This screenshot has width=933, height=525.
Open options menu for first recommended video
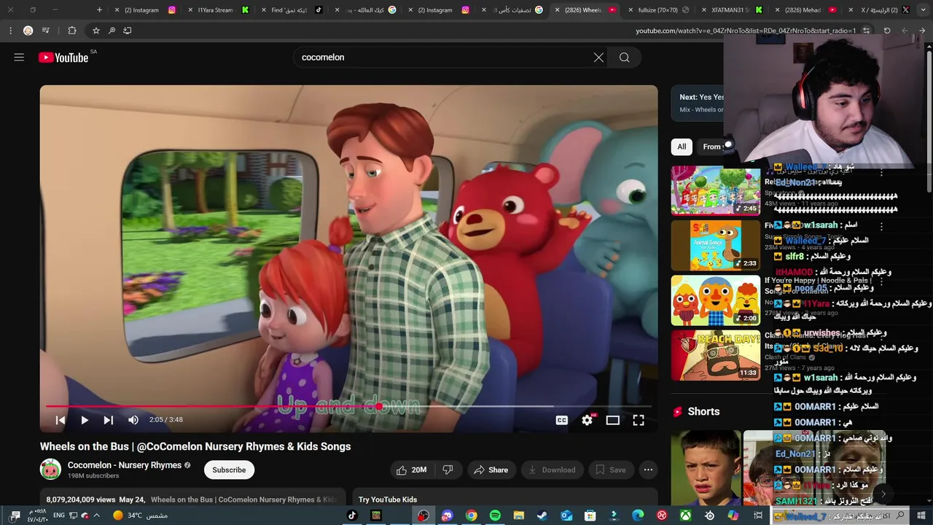(x=881, y=173)
